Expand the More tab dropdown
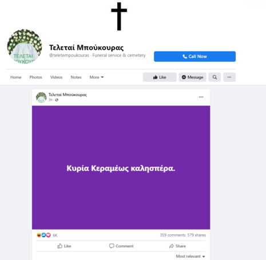Image resolution: width=266 pixels, height=260 pixels. point(97,77)
